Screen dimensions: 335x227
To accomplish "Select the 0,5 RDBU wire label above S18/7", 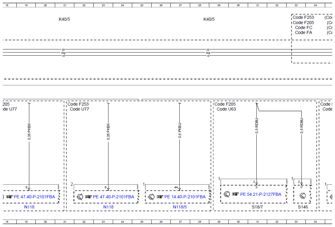I will point(257,126).
